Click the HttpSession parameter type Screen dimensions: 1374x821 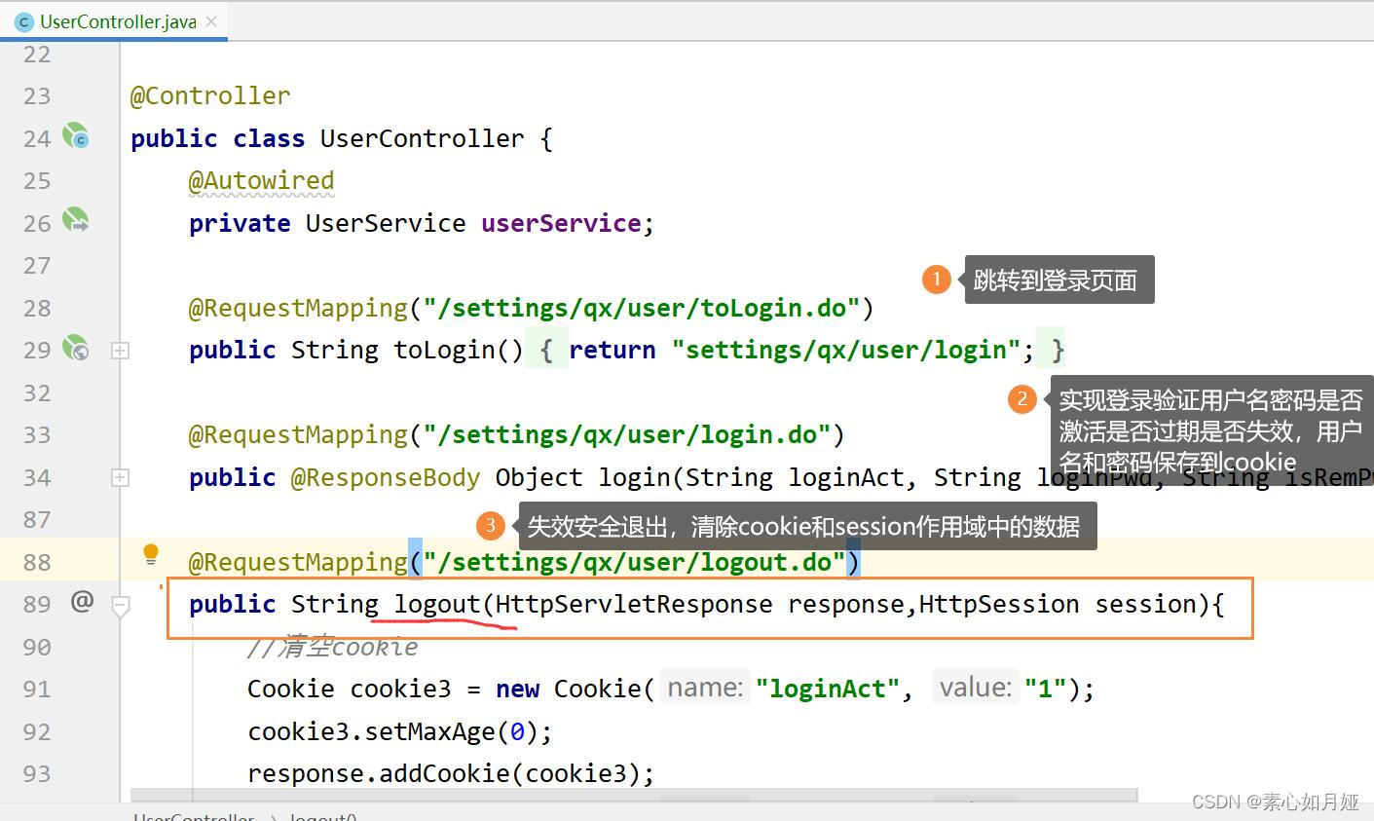point(999,605)
